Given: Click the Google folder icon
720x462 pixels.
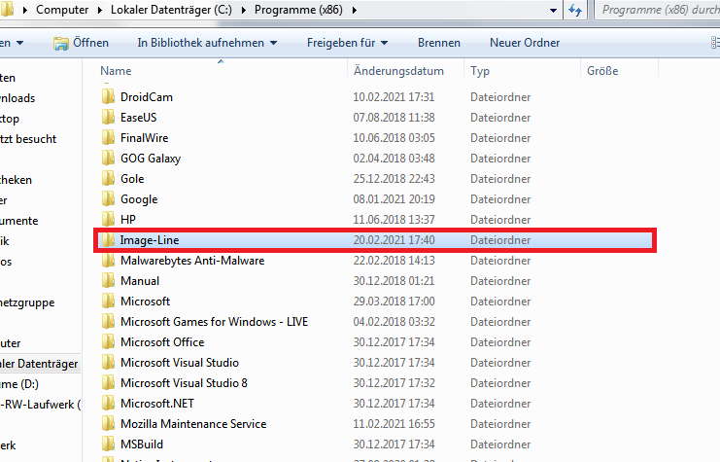Looking at the screenshot, I should tap(108, 199).
